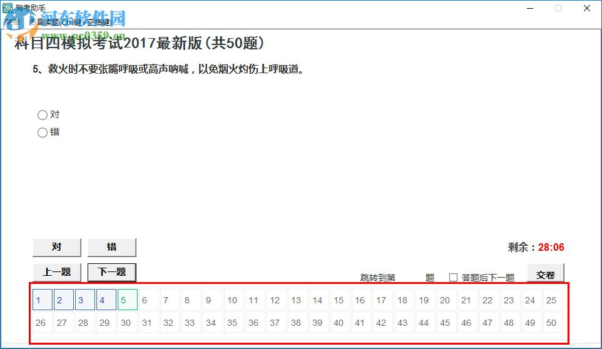Viewport: 602px width, 349px height.
Task: Jump to question 18 tile
Action: point(404,300)
